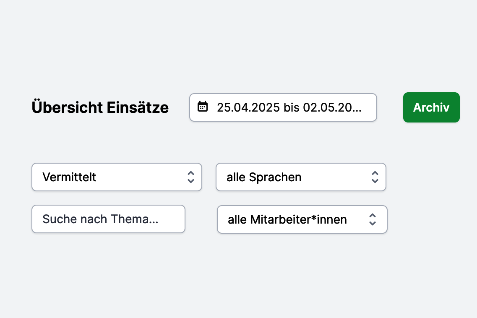Image resolution: width=477 pixels, height=318 pixels.
Task: Select the Vermittelt label in status filter
Action: [x=69, y=177]
